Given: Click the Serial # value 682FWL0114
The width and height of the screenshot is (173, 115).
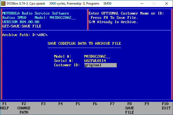Looking at the screenshot, I should 95,61.
